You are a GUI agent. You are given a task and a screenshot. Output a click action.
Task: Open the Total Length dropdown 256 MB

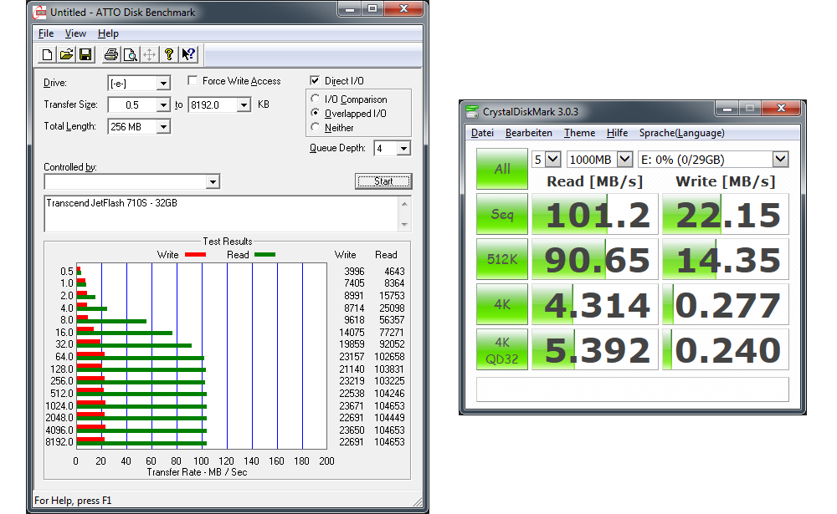pos(163,127)
